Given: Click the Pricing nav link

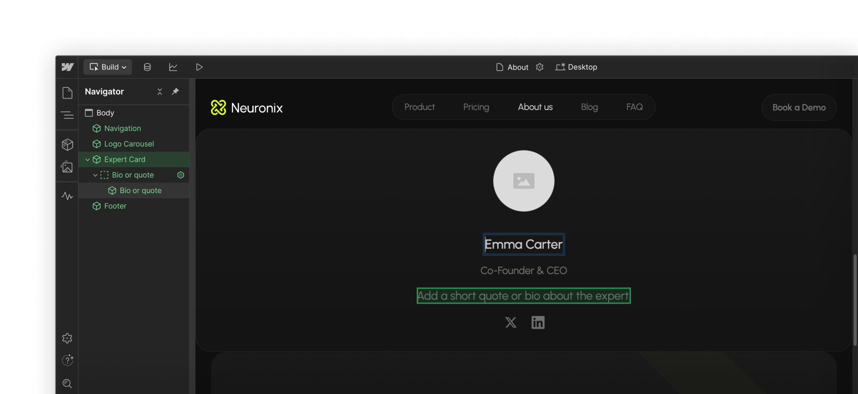Looking at the screenshot, I should pos(476,107).
